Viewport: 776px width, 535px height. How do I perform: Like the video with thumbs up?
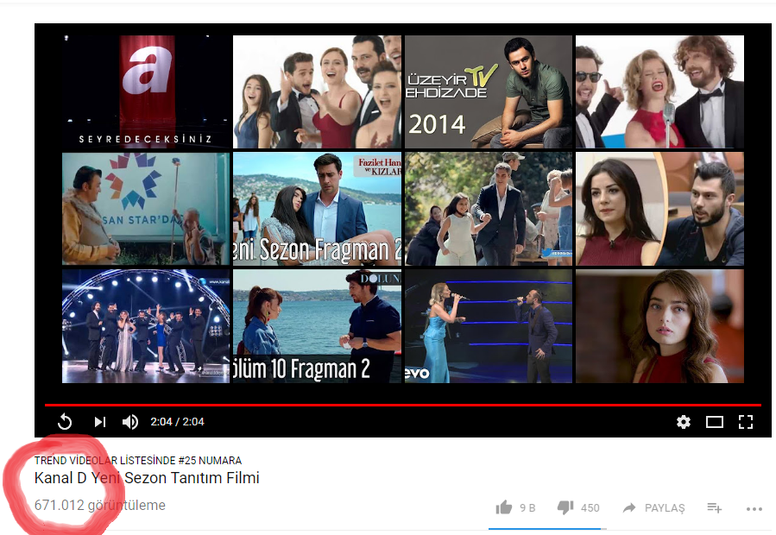504,507
